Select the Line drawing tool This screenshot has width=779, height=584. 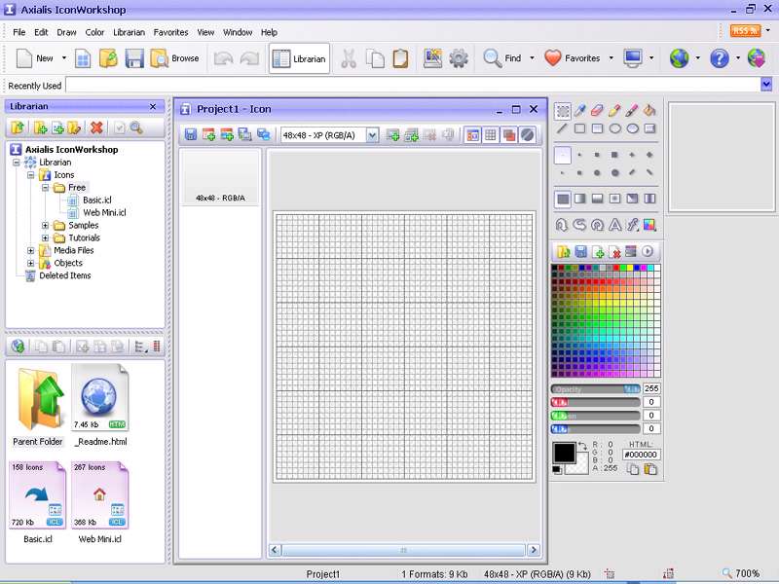click(x=562, y=128)
